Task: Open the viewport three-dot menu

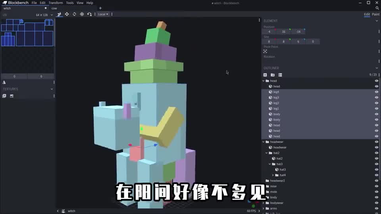Action: coord(259,20)
